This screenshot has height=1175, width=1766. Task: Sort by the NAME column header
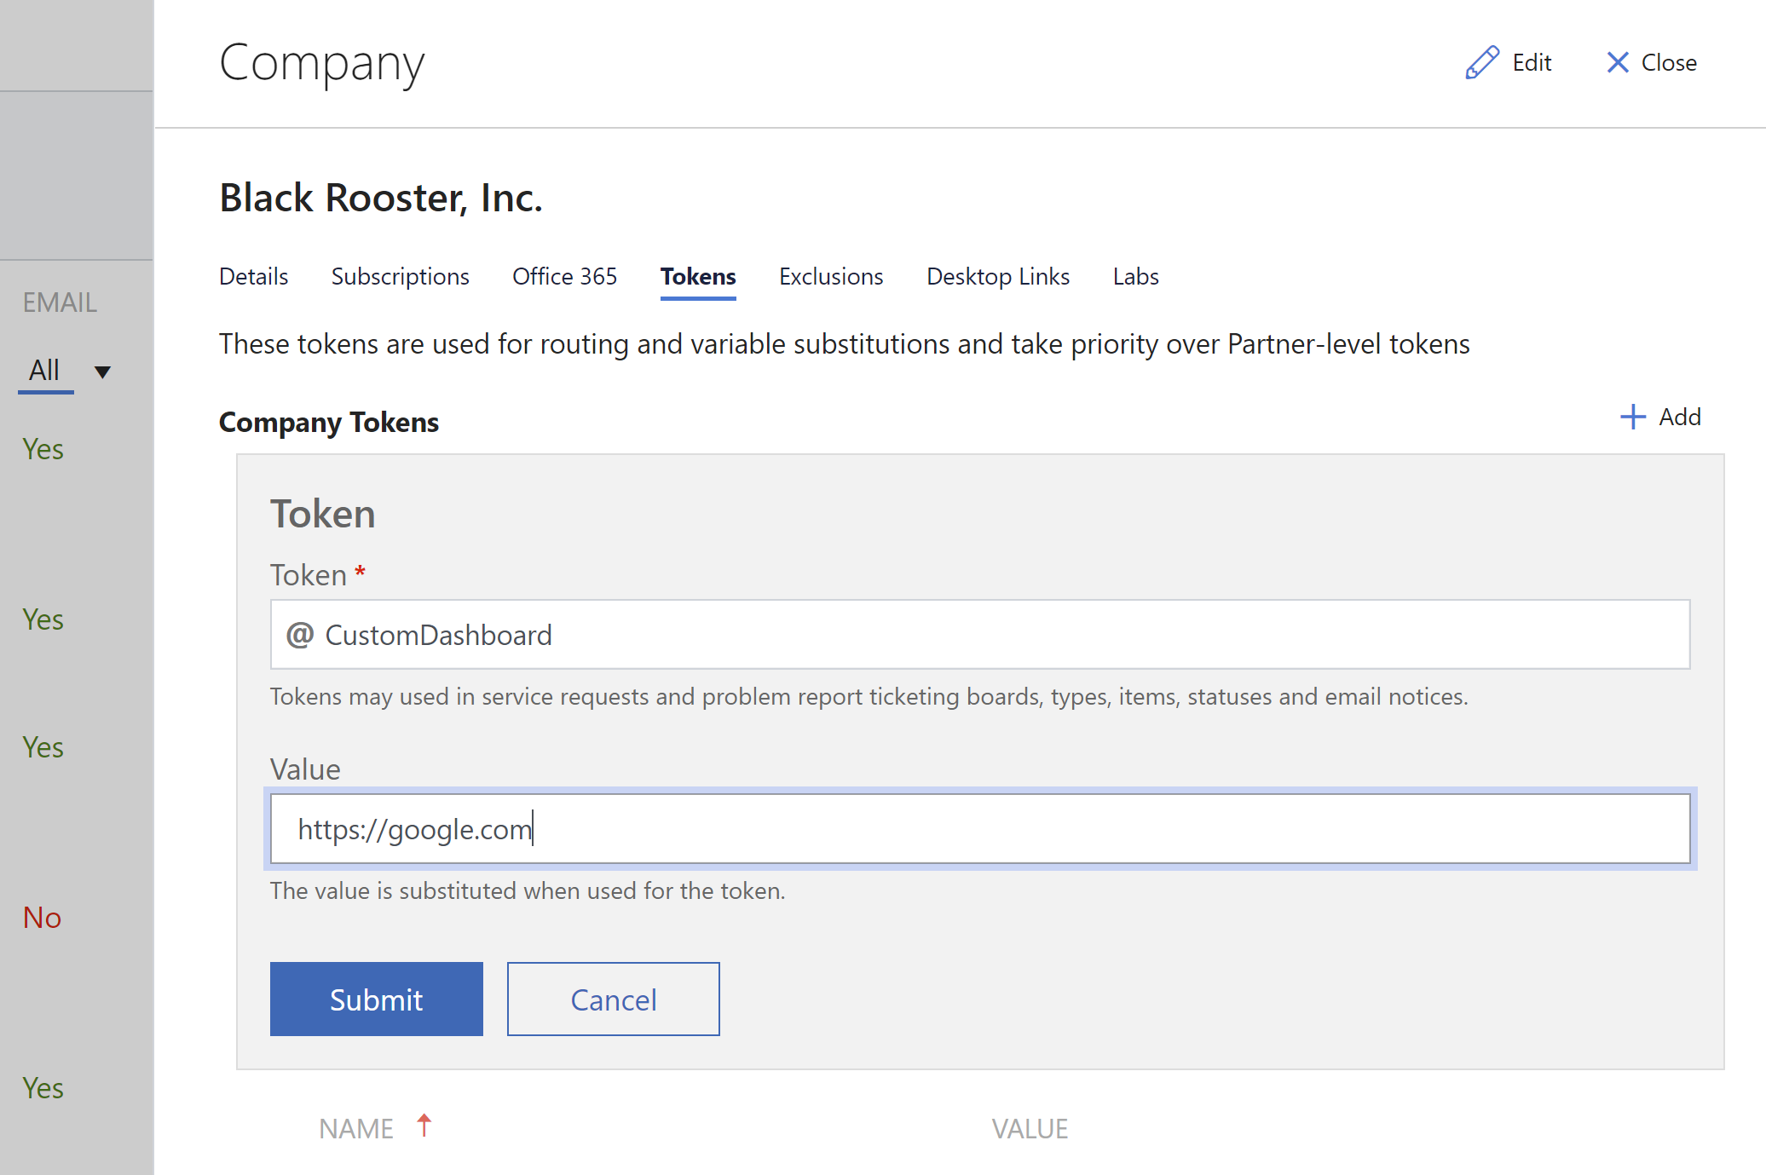356,1128
